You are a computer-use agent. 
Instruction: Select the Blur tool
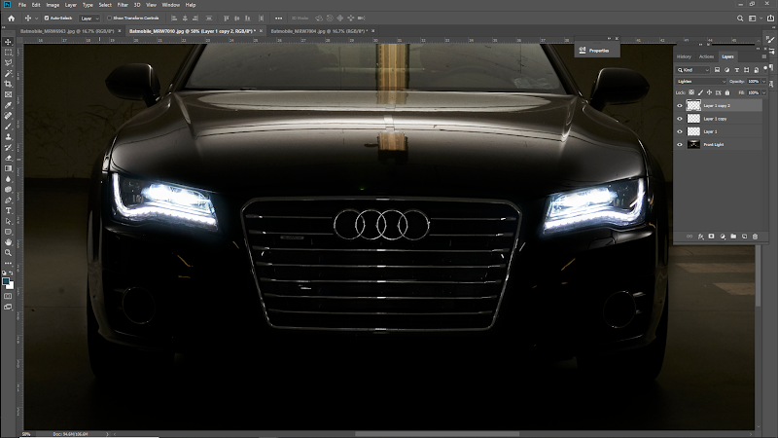(x=8, y=179)
